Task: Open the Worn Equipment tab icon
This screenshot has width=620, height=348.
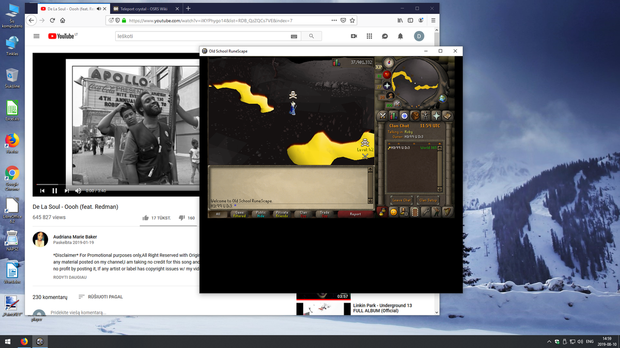Action: point(426,116)
